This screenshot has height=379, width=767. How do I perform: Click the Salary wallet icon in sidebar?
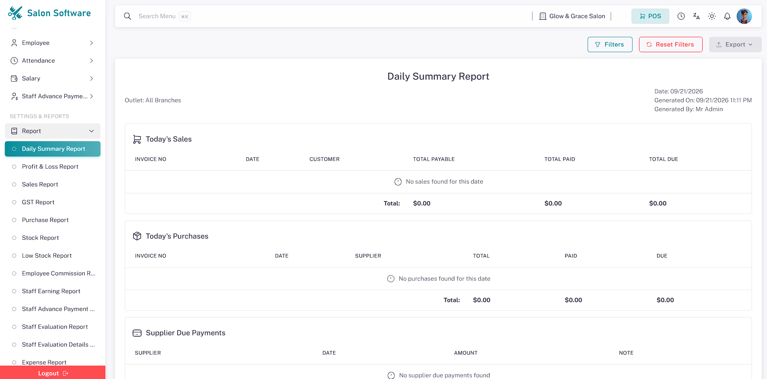(14, 78)
